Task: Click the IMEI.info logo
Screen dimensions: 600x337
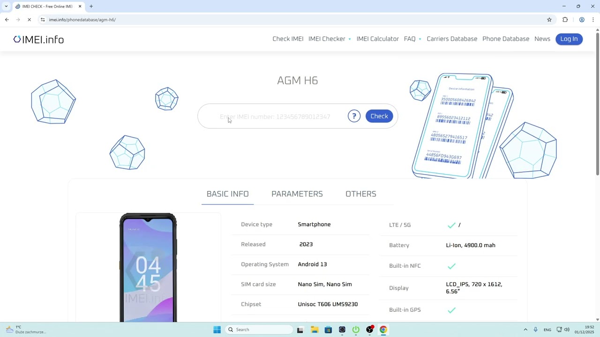Action: tap(38, 39)
